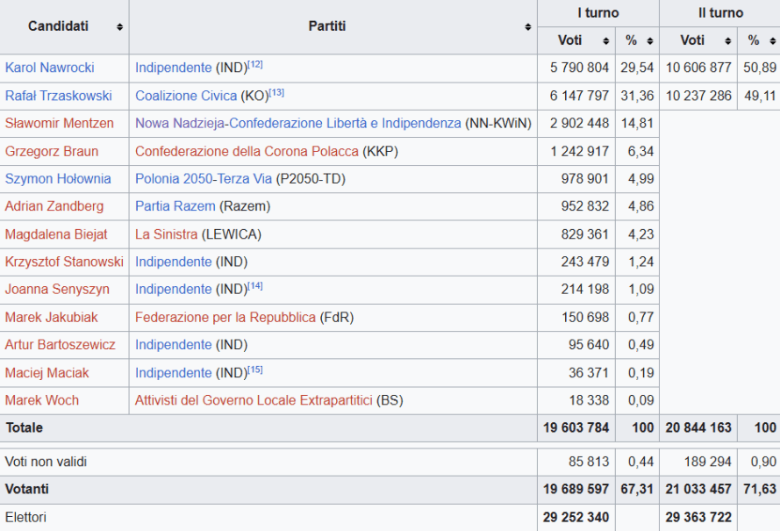Follow the Polonia 2050-Terza Via link
This screenshot has width=780, height=531.
coord(204,179)
